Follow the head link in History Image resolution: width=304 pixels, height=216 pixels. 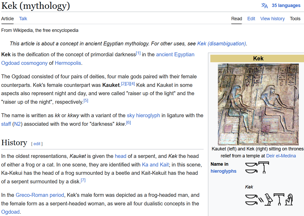(x=120, y=156)
